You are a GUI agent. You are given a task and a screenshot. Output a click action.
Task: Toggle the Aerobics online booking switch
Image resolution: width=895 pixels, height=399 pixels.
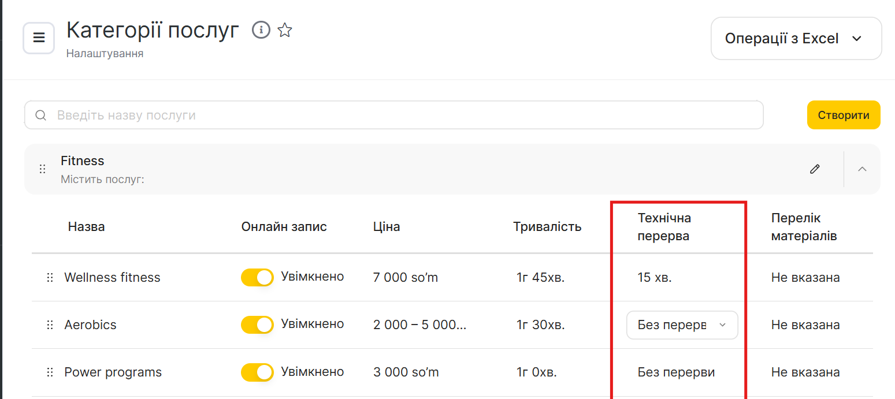coord(257,325)
